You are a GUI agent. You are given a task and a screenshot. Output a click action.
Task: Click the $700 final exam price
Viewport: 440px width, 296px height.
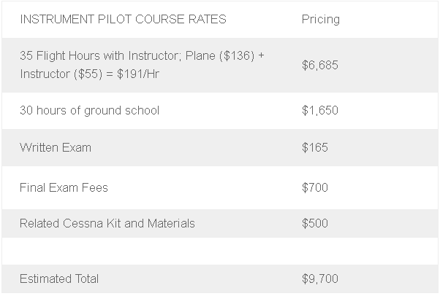tap(315, 187)
